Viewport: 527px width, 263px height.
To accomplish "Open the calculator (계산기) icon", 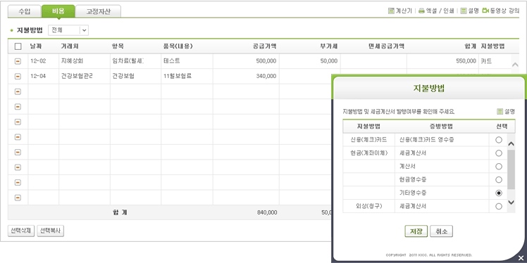I will pos(391,11).
